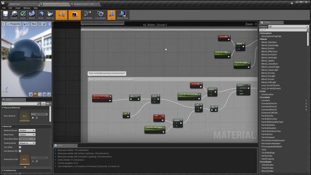Select Desaturation in the palette list

coord(267,94)
